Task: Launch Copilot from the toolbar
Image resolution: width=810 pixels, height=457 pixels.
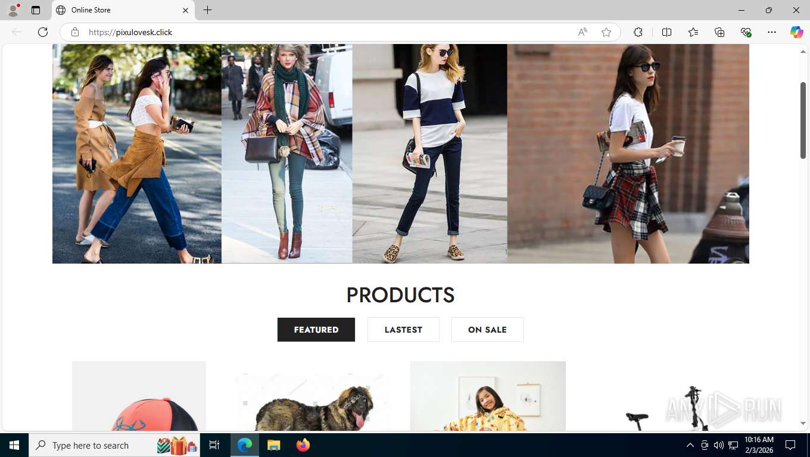Action: click(796, 32)
